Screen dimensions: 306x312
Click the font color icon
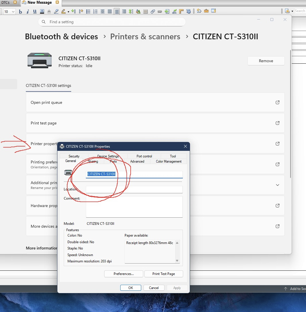click(x=42, y=11)
